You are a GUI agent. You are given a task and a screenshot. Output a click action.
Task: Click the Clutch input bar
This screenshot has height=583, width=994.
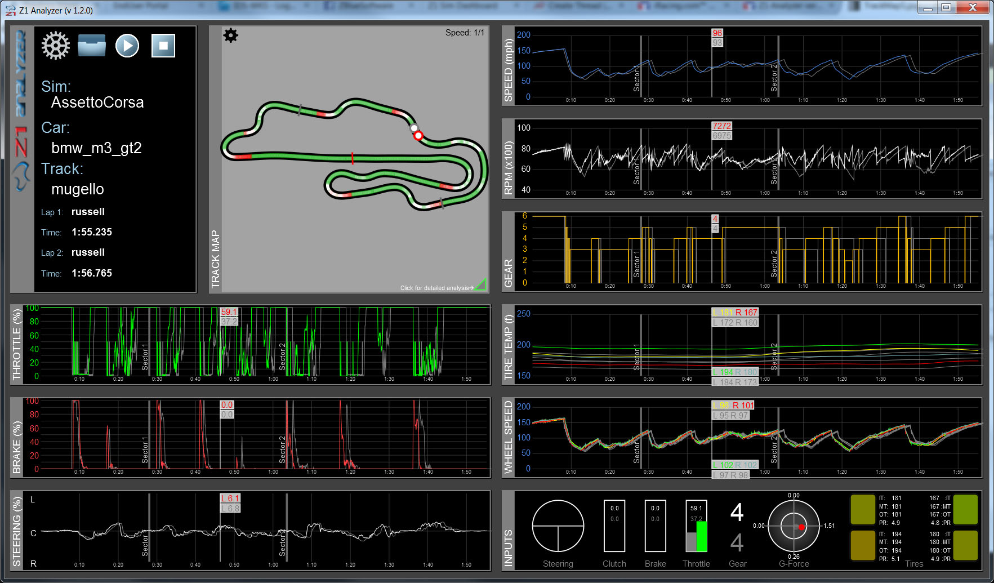coord(614,526)
